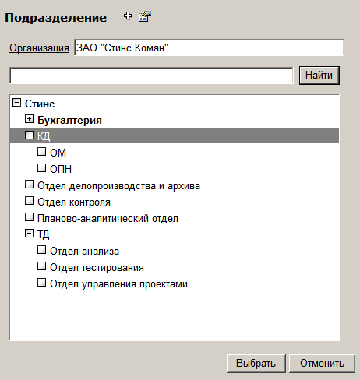Click the Отдел тестирования label

pos(97,267)
